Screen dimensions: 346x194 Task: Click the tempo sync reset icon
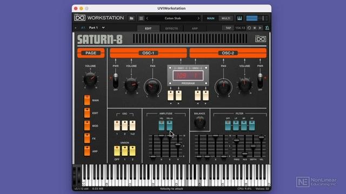[x=249, y=28]
